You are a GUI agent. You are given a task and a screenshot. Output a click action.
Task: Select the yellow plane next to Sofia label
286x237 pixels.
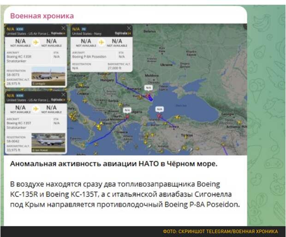pyautogui.click(x=120, y=105)
